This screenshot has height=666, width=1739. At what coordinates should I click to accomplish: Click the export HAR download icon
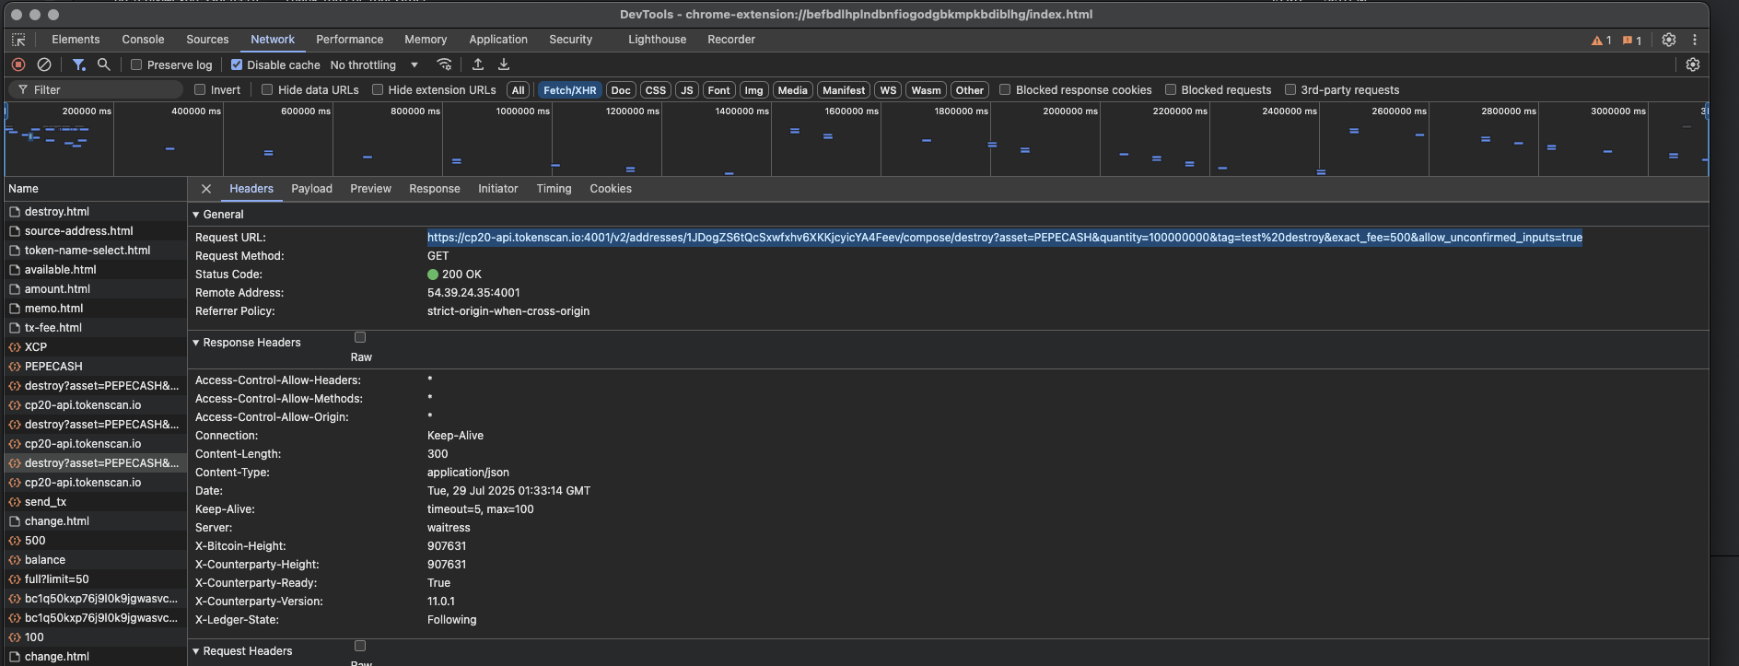(503, 64)
